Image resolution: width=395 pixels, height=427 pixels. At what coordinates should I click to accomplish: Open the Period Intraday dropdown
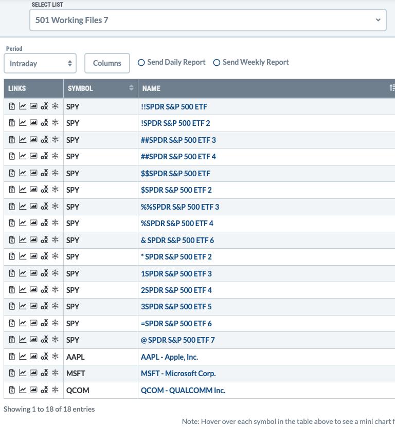click(40, 64)
